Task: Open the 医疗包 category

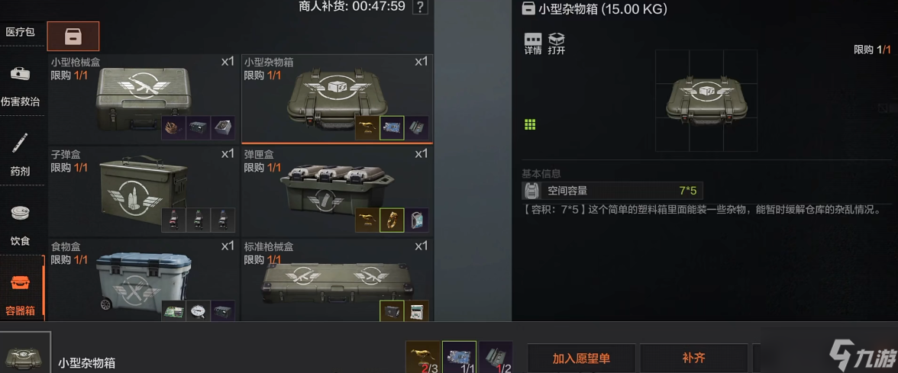Action: point(21,32)
